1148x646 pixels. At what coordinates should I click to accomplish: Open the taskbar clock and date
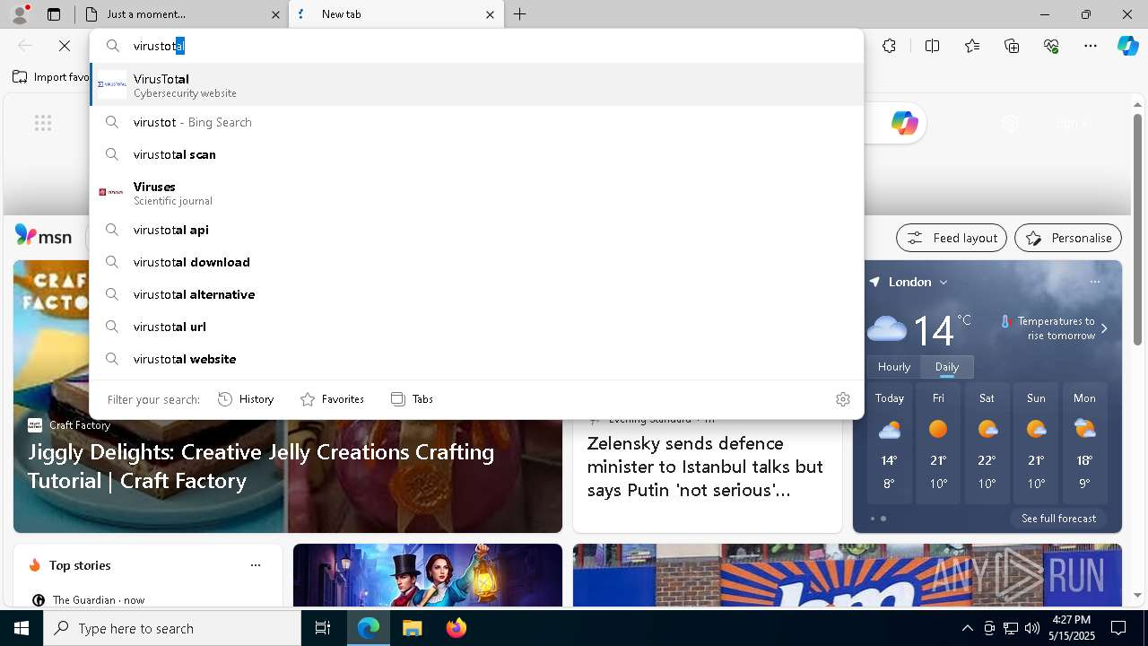1071,628
